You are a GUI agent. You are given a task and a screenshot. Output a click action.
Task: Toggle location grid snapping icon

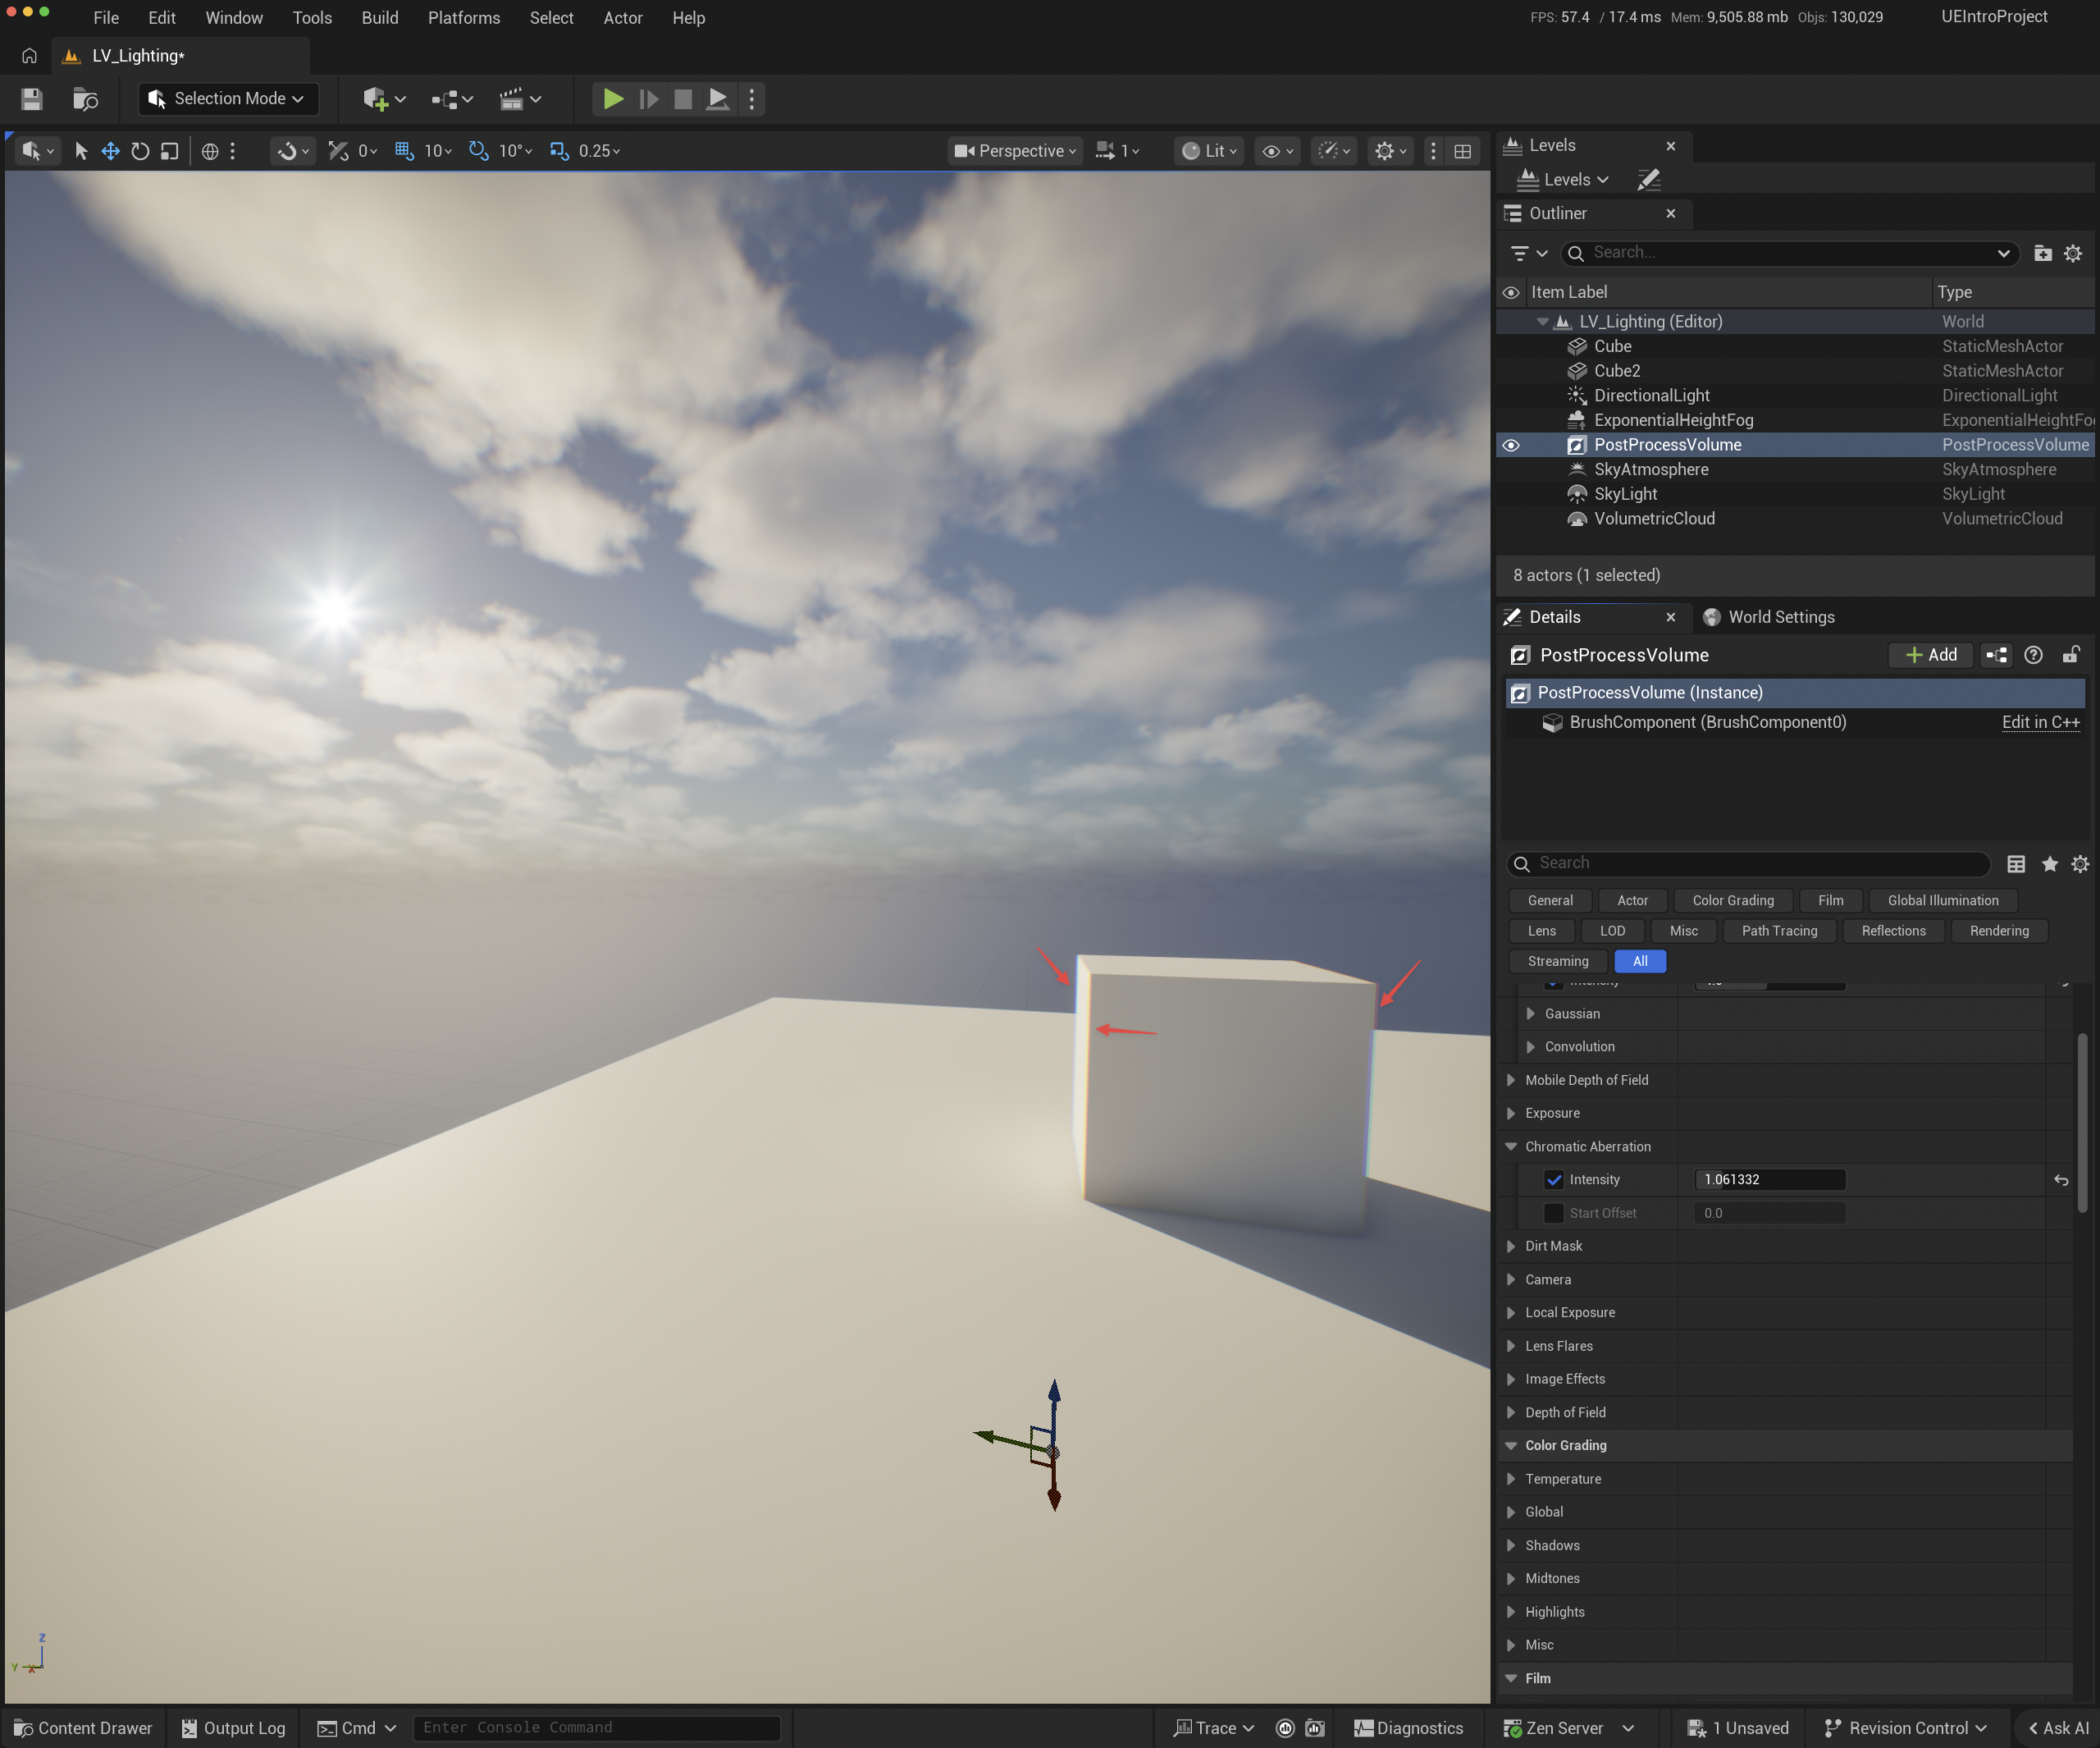pos(404,151)
